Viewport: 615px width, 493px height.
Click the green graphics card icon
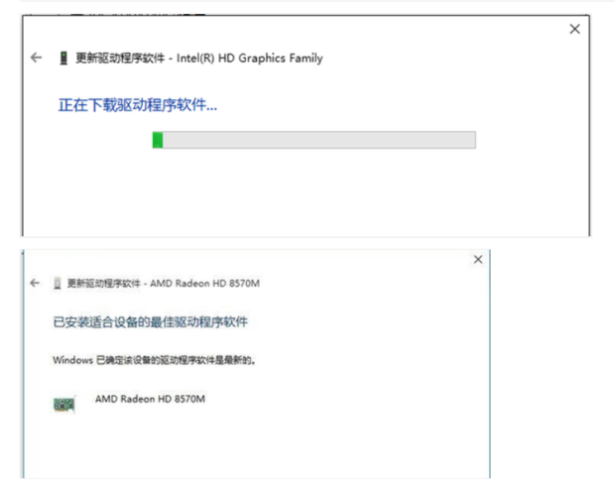point(63,405)
